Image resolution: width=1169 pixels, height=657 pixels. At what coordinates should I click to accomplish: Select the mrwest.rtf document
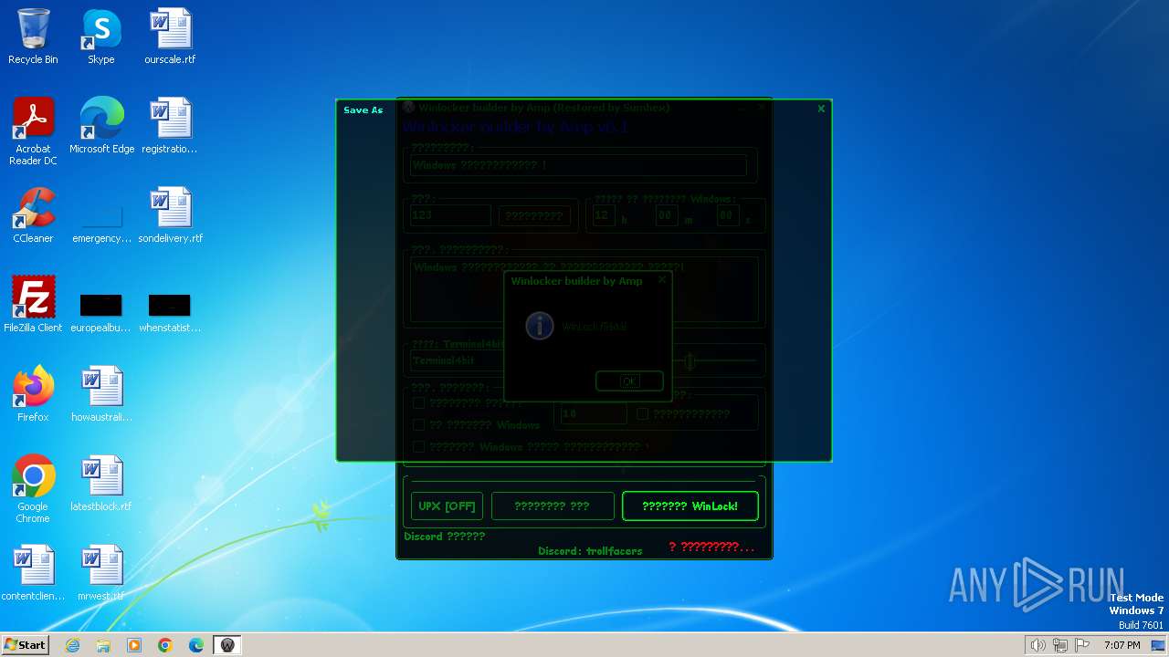click(101, 574)
